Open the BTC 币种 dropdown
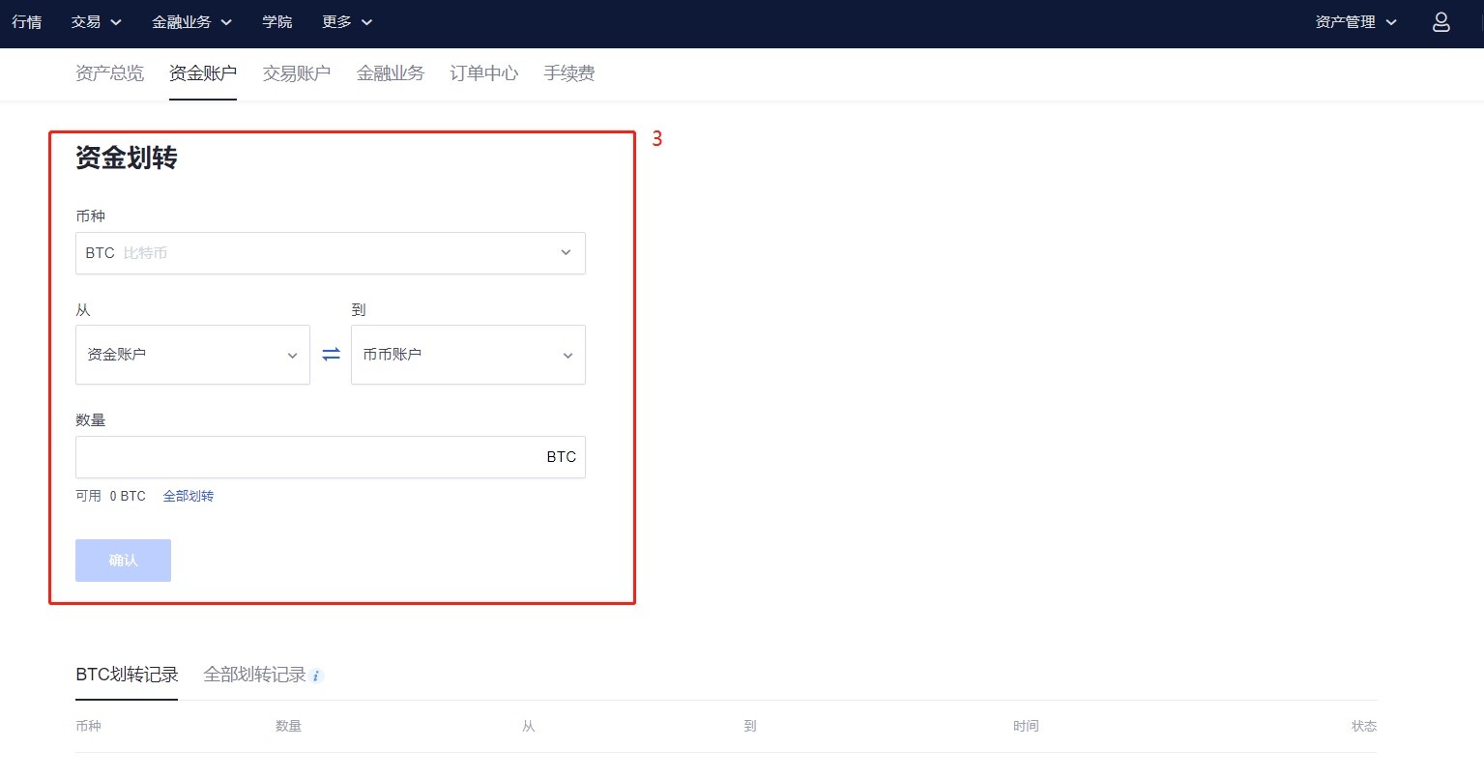The height and width of the screenshot is (777, 1484). pyautogui.click(x=331, y=253)
